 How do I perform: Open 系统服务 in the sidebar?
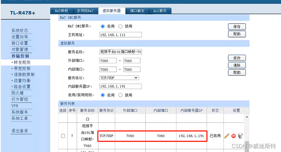[20, 112]
